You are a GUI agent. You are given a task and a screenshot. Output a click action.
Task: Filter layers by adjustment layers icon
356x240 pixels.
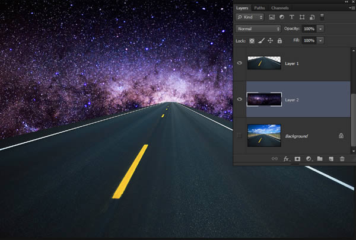click(x=281, y=17)
